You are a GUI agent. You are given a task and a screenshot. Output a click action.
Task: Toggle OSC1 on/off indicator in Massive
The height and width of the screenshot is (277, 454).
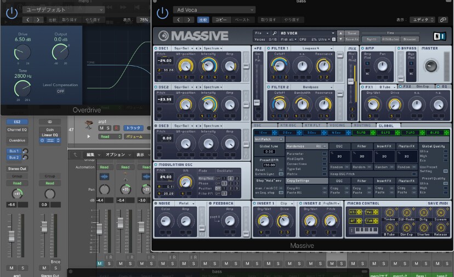click(x=156, y=48)
